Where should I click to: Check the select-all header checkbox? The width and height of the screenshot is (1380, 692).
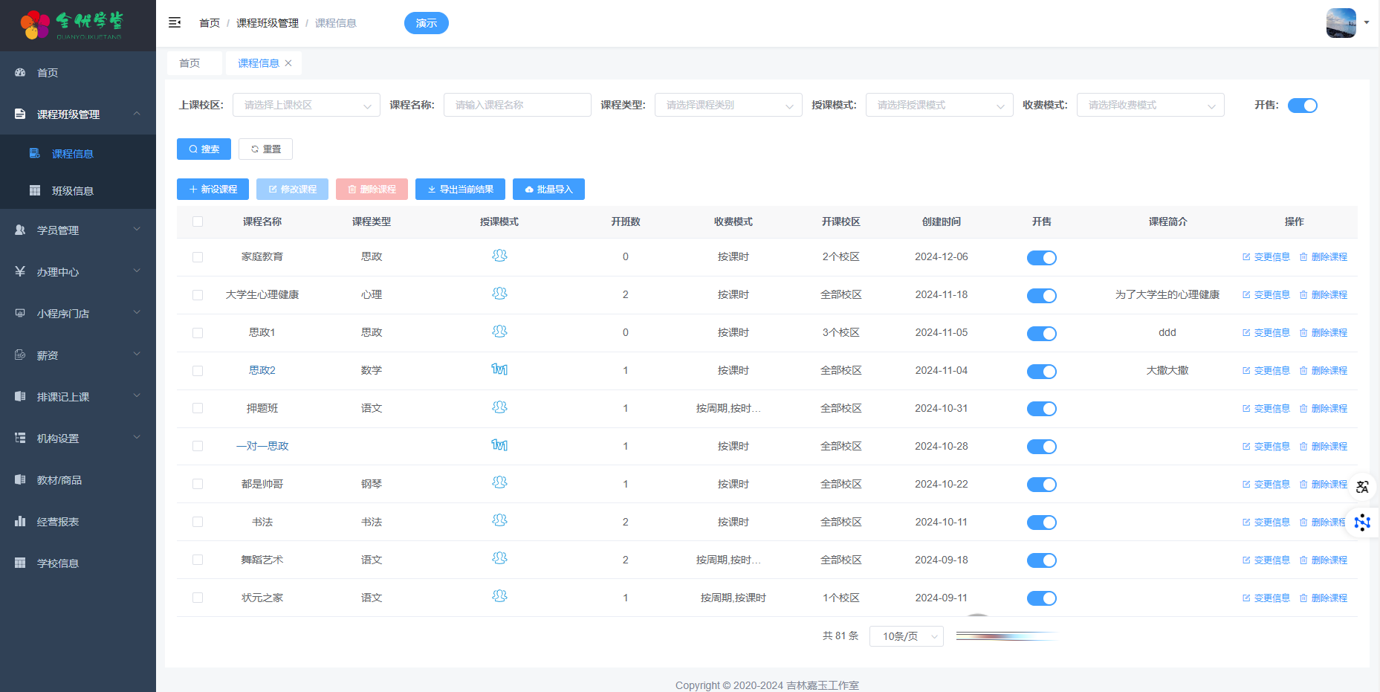coord(198,221)
